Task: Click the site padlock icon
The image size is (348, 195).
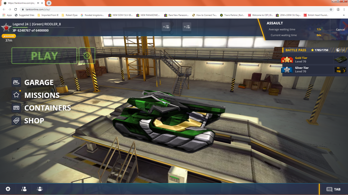Action: tap(23, 9)
